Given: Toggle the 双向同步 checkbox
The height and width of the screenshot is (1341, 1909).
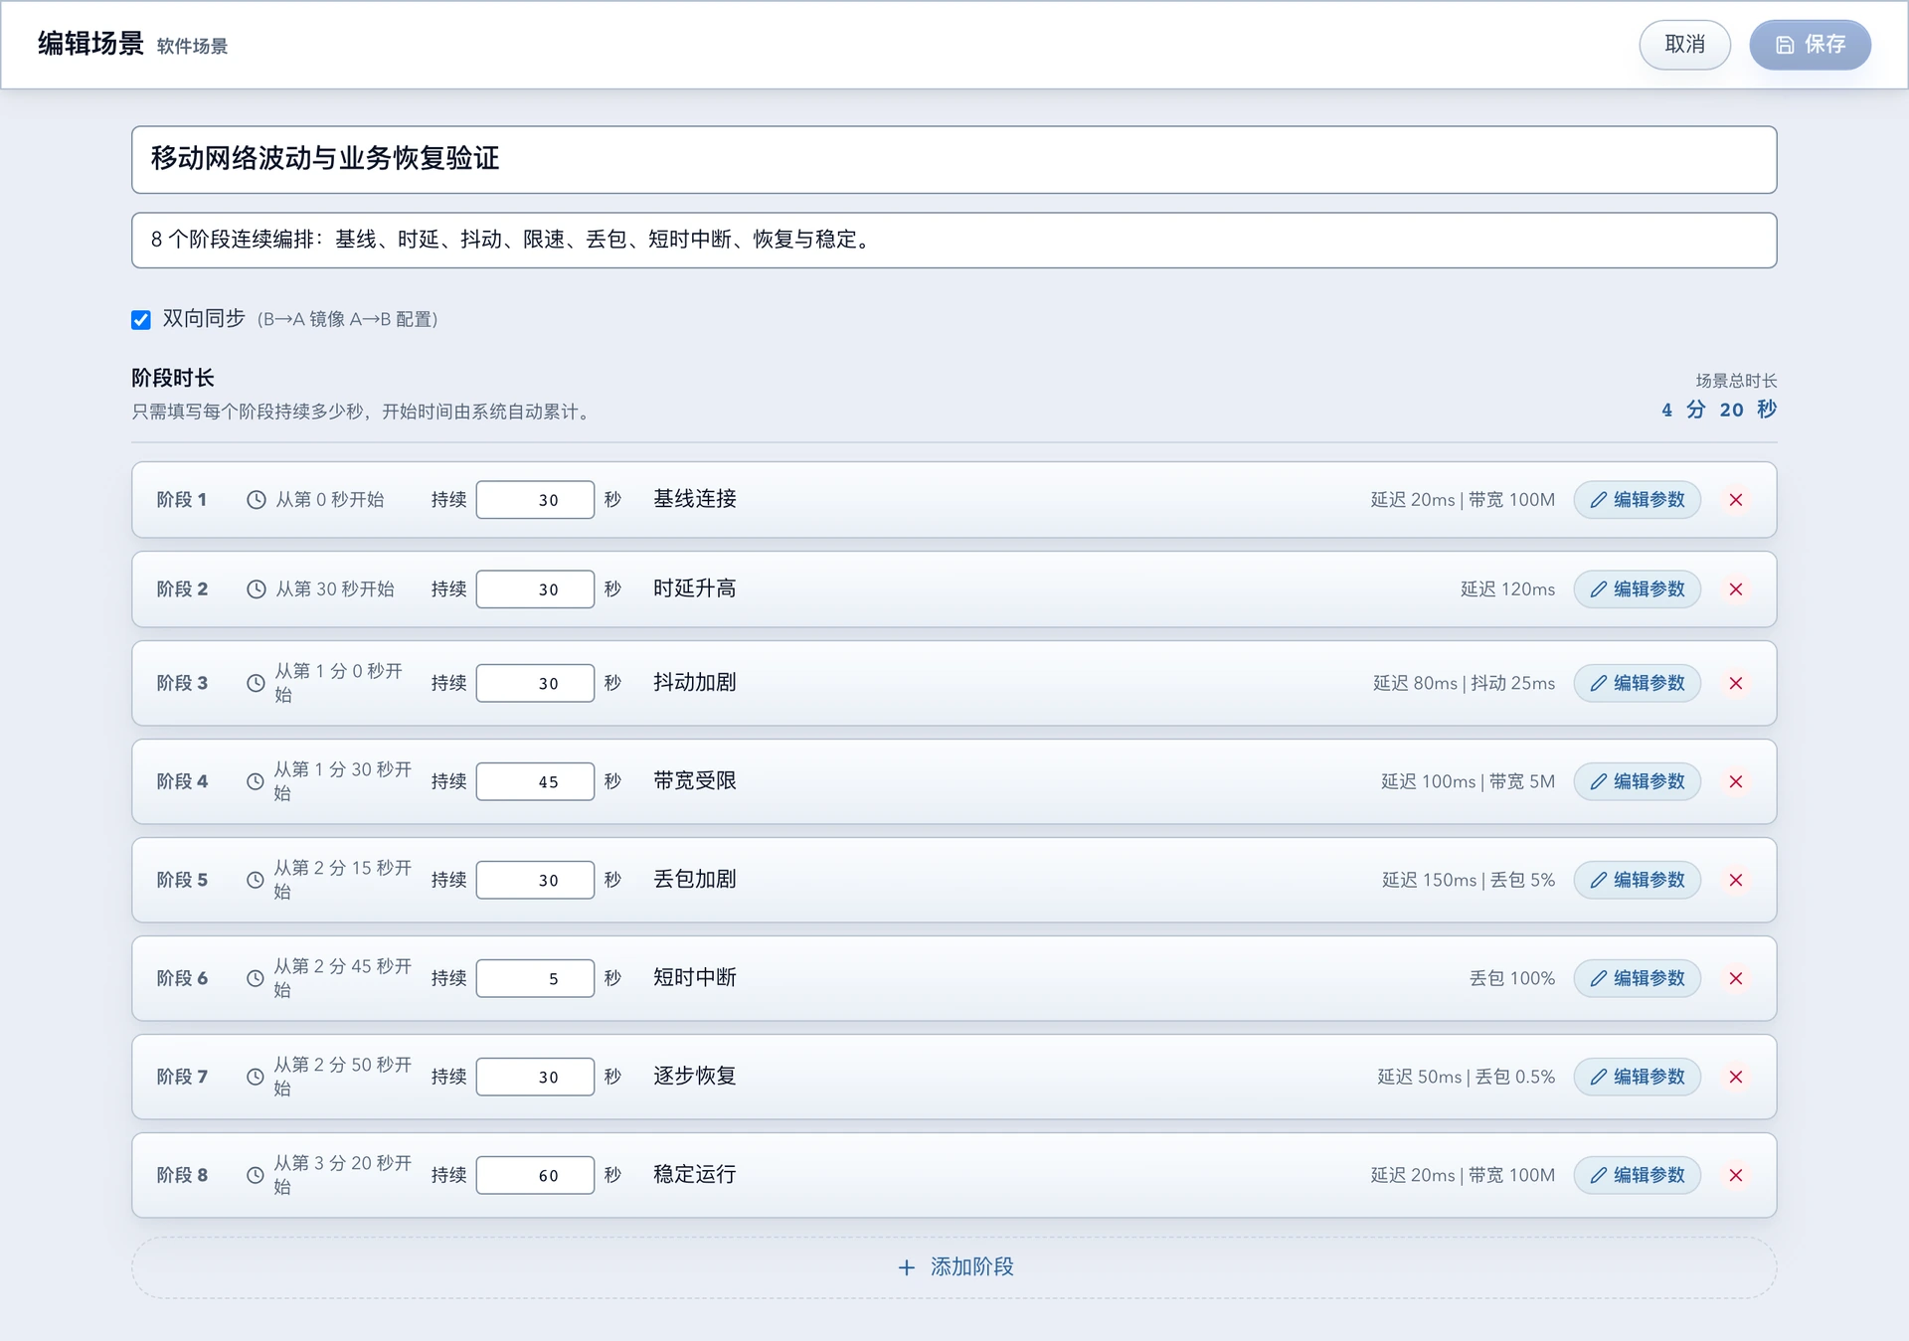Looking at the screenshot, I should [x=141, y=319].
